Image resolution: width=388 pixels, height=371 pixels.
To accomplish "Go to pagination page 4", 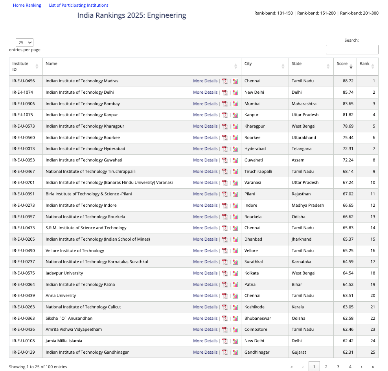I will [x=350, y=367].
